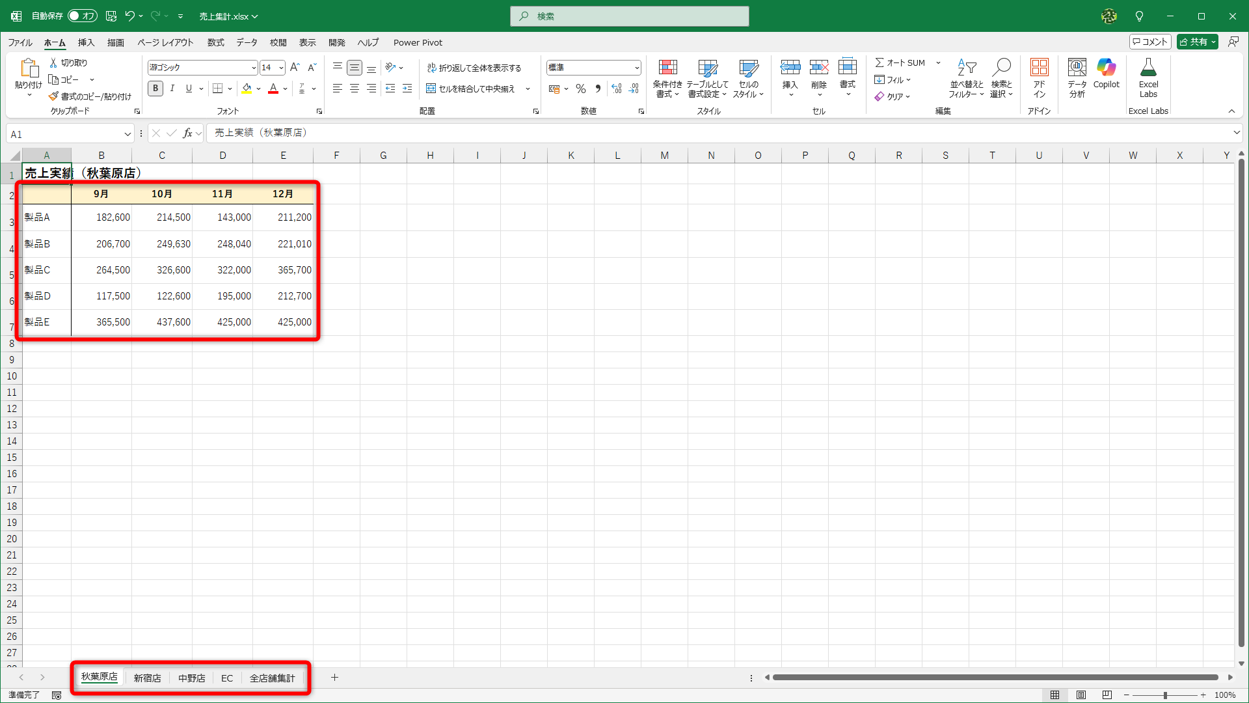Open the Power Pivot ribbon tab
This screenshot has width=1249, height=703.
coord(418,43)
